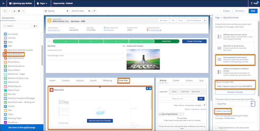Click the Refresh canvas icon
The image size is (260, 131).
(94, 11)
